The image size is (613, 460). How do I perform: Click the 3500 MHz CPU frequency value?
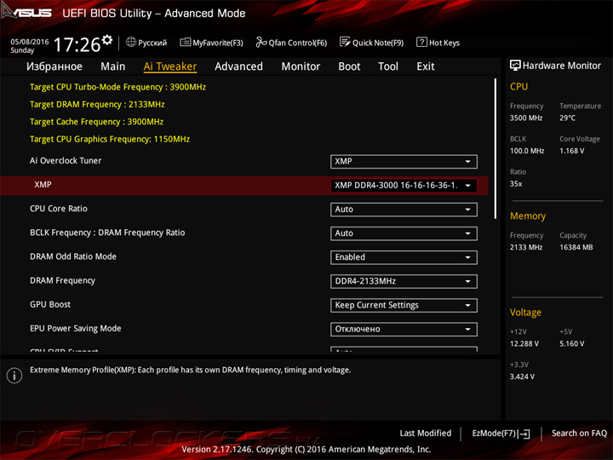526,118
